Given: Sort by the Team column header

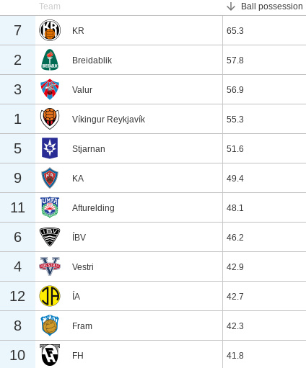Looking at the screenshot, I should (x=50, y=6).
